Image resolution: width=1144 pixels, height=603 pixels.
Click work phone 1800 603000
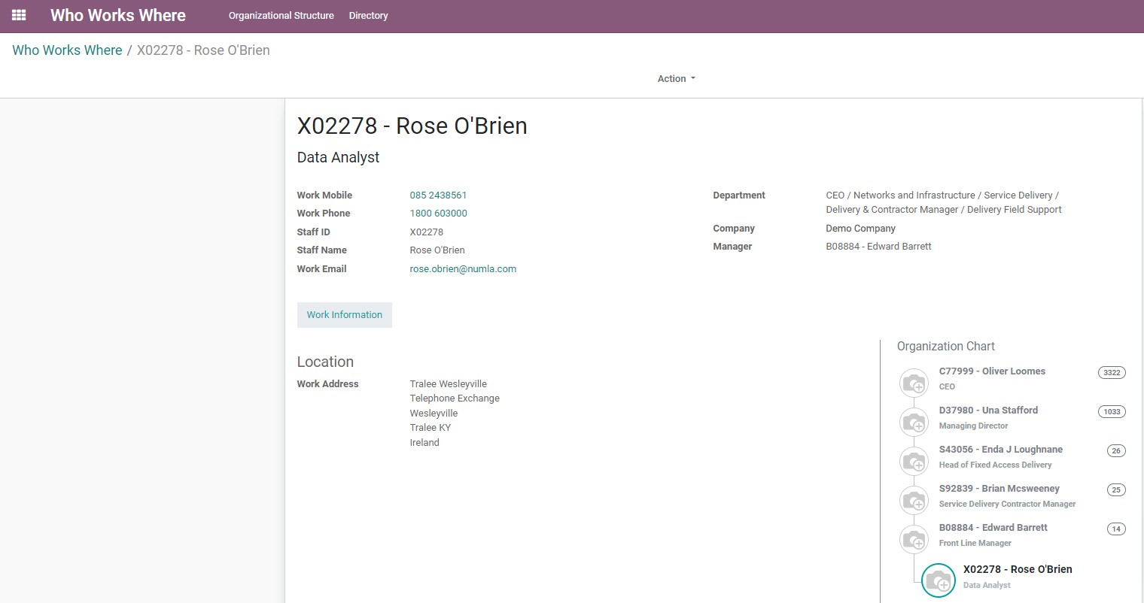(x=438, y=214)
